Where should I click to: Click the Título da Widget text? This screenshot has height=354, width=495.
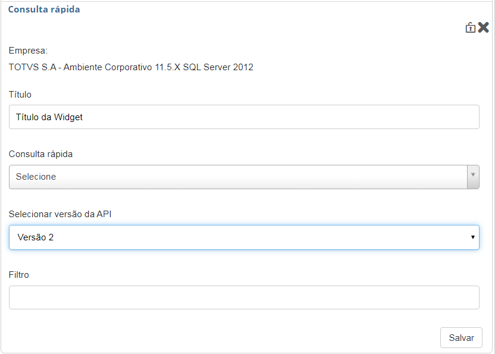49,117
